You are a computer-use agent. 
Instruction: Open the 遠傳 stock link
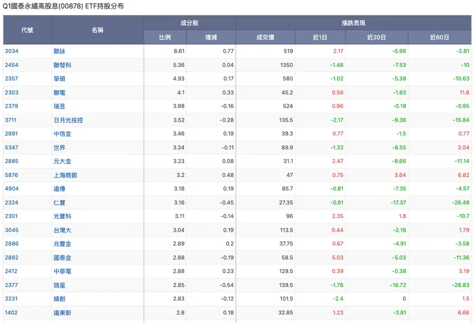[60, 189]
